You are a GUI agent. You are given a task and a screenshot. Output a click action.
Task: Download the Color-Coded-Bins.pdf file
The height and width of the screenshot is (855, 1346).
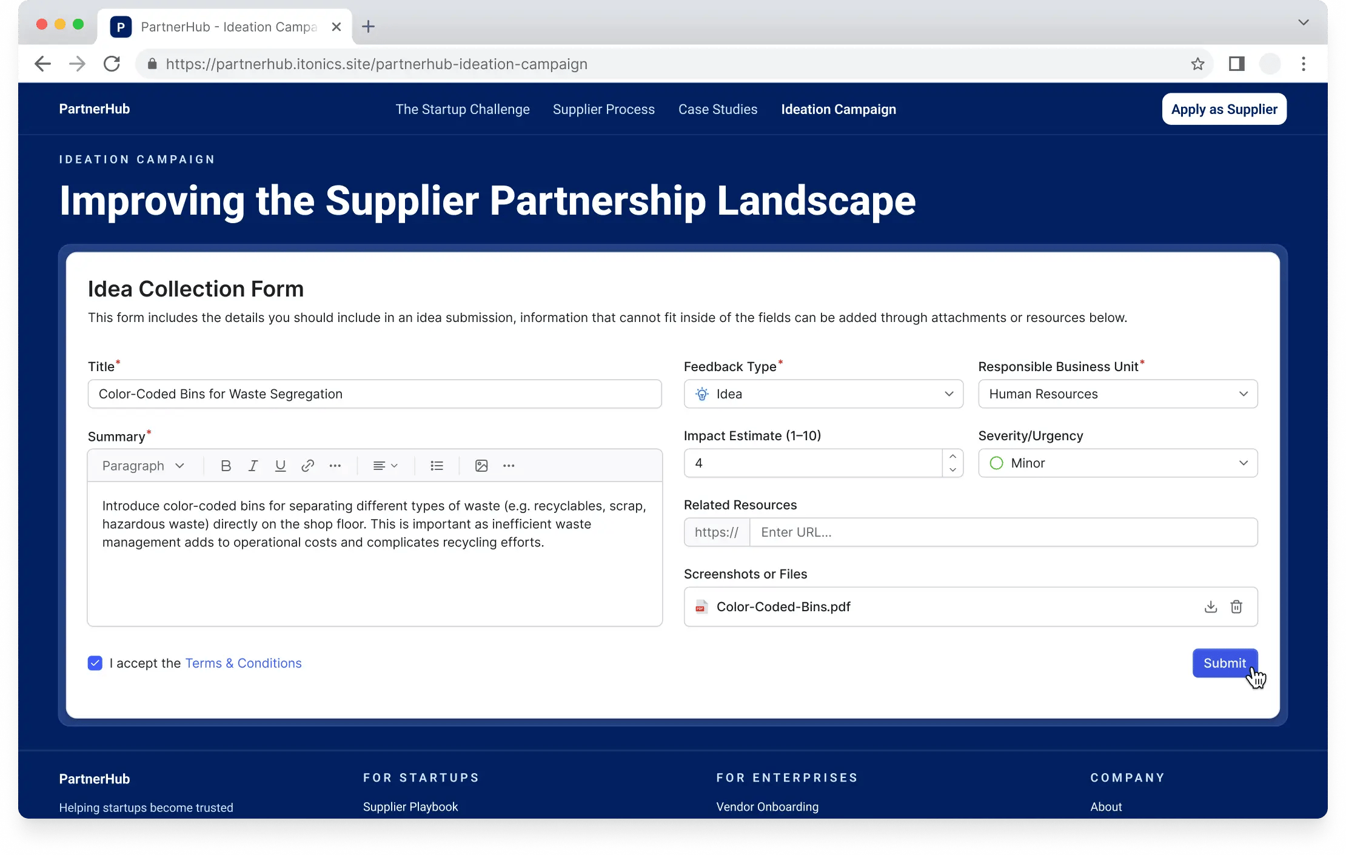tap(1210, 606)
